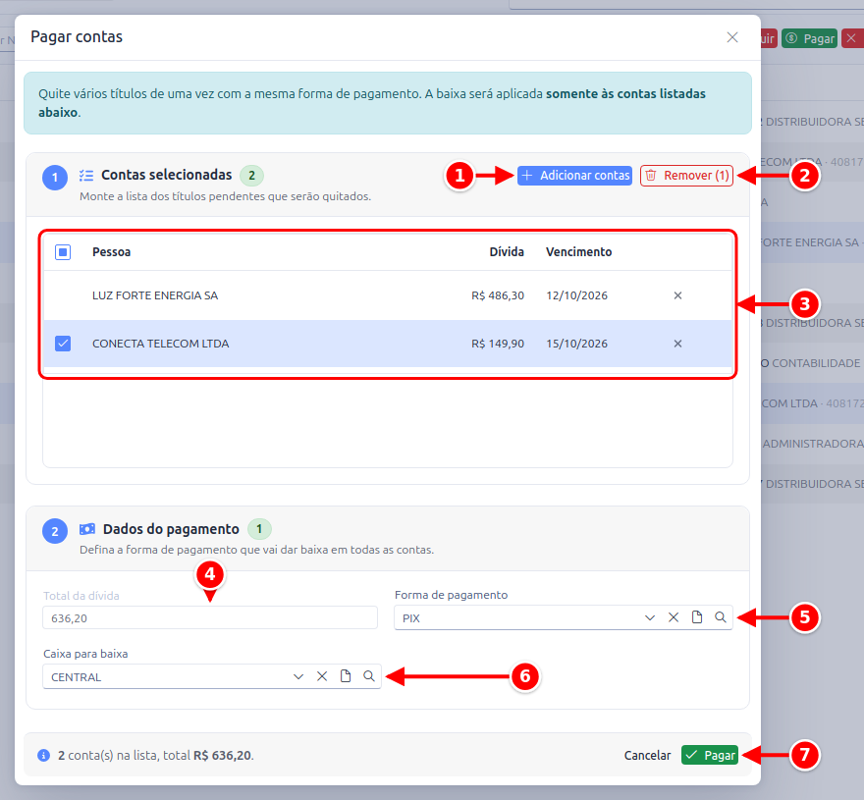This screenshot has height=800, width=864.
Task: Click the ADMINISTRADORA row in background list
Action: tap(812, 444)
